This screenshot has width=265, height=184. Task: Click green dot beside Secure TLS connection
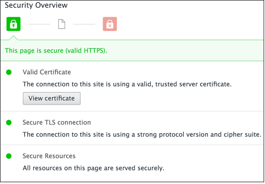(9, 123)
